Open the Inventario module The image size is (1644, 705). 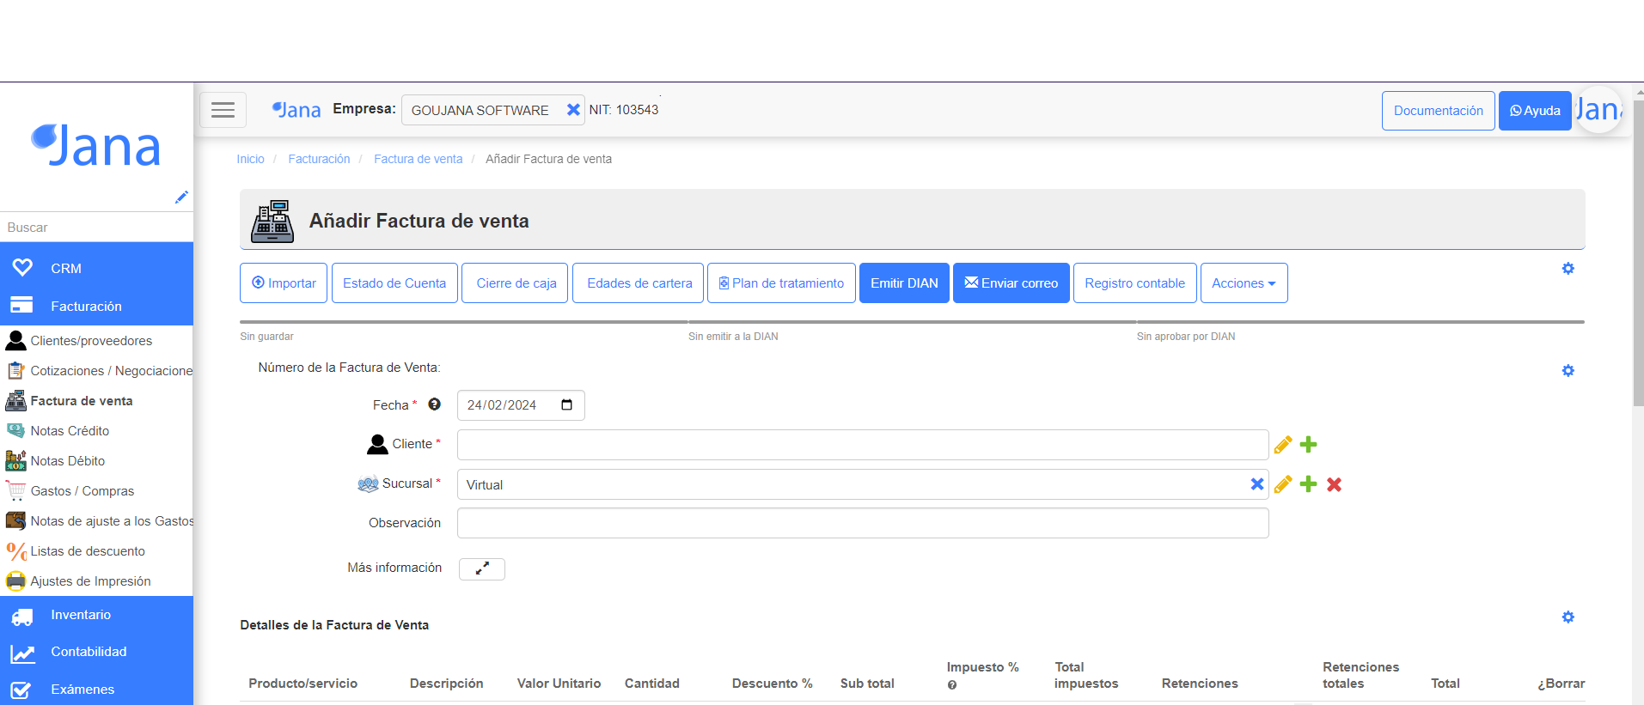pyautogui.click(x=96, y=615)
